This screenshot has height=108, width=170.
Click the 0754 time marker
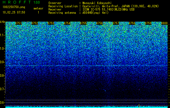[x=67, y=23]
